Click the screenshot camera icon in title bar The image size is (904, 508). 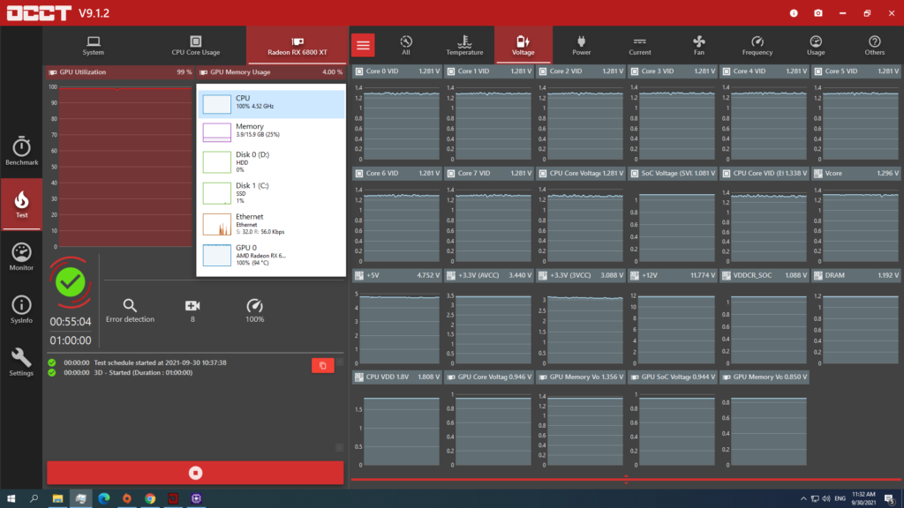[x=818, y=13]
